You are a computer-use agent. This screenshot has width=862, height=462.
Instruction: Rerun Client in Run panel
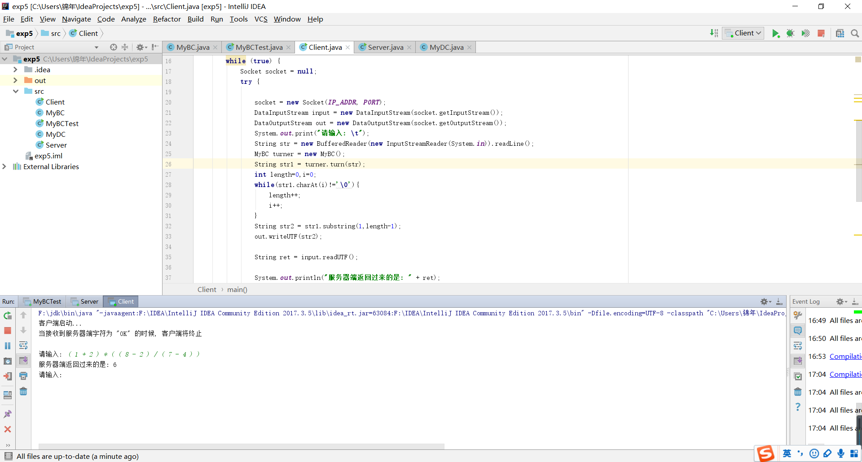coord(8,315)
